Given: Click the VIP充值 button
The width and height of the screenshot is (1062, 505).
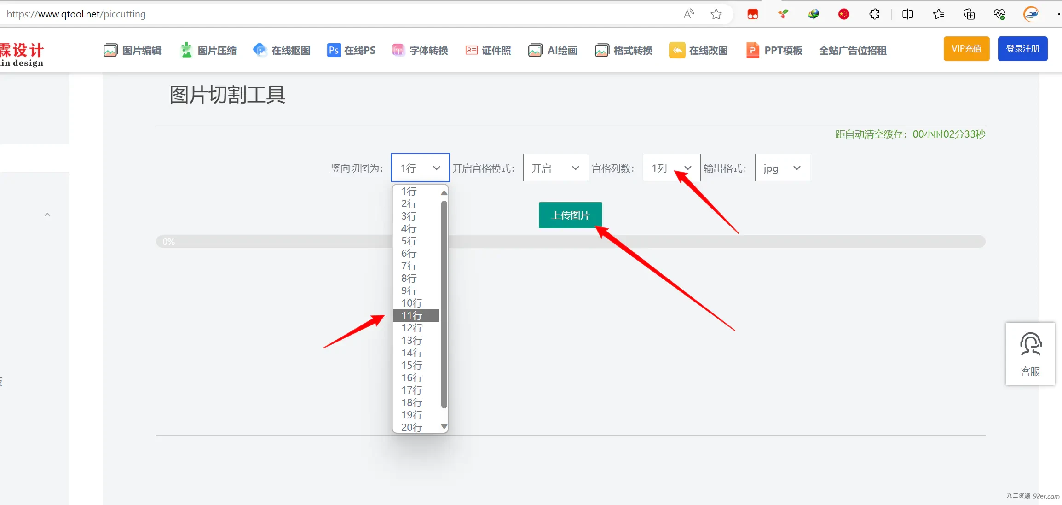Looking at the screenshot, I should [966, 49].
